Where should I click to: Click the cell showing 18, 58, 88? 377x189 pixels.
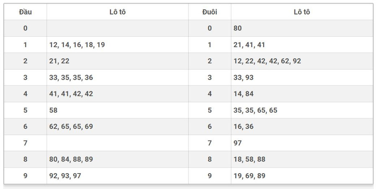(x=249, y=159)
